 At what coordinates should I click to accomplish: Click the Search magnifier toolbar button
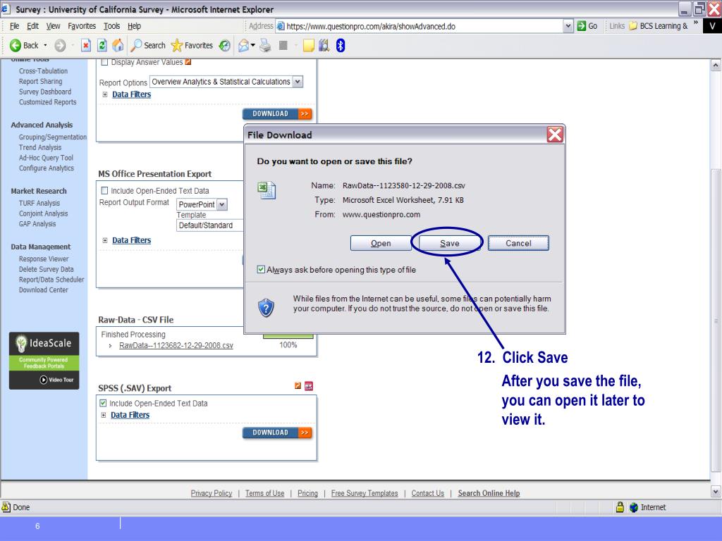(x=148, y=45)
